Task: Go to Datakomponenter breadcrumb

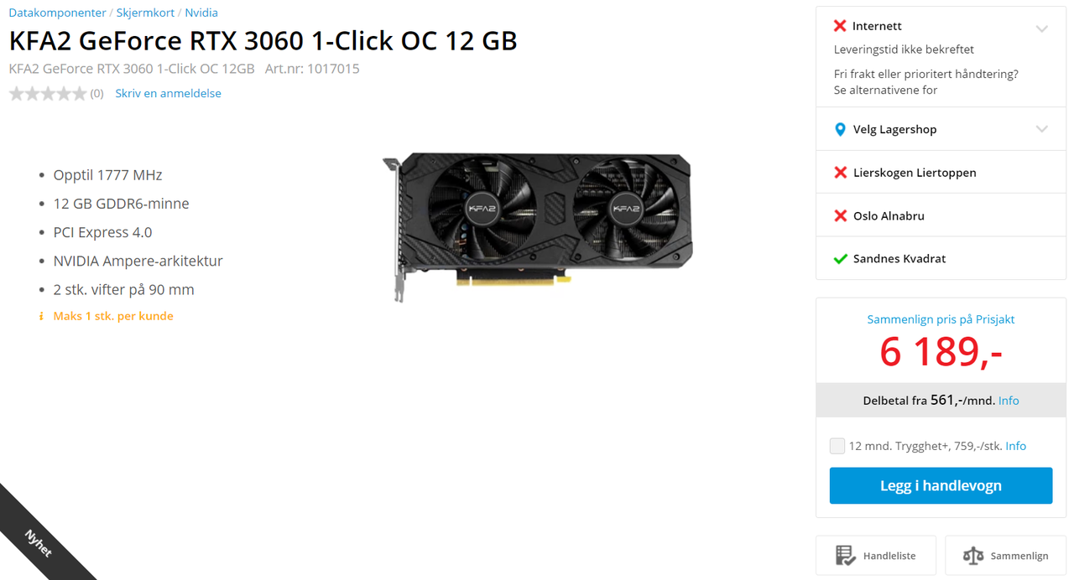Action: 57,13
